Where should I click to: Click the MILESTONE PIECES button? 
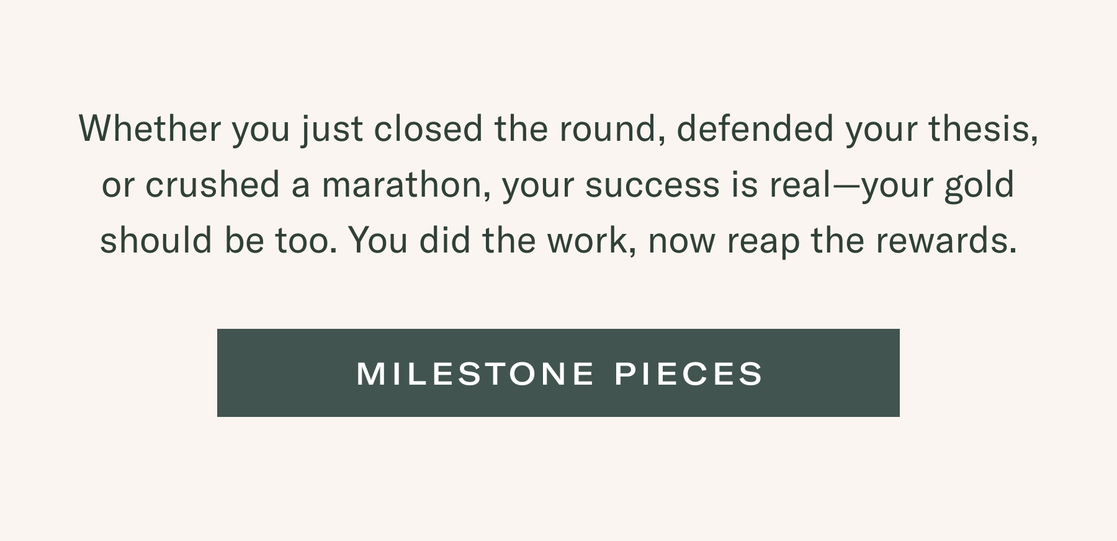pyautogui.click(x=558, y=373)
